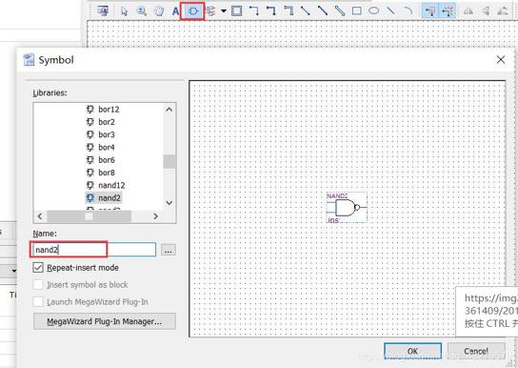Image resolution: width=518 pixels, height=368 pixels.
Task: Select the Arc drawing tool
Action: pos(408,10)
